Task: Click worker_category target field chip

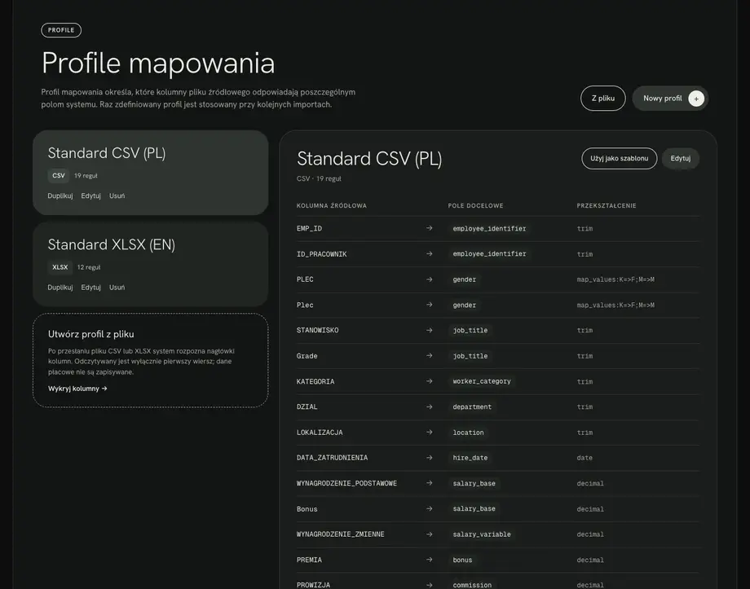Action: tap(482, 381)
